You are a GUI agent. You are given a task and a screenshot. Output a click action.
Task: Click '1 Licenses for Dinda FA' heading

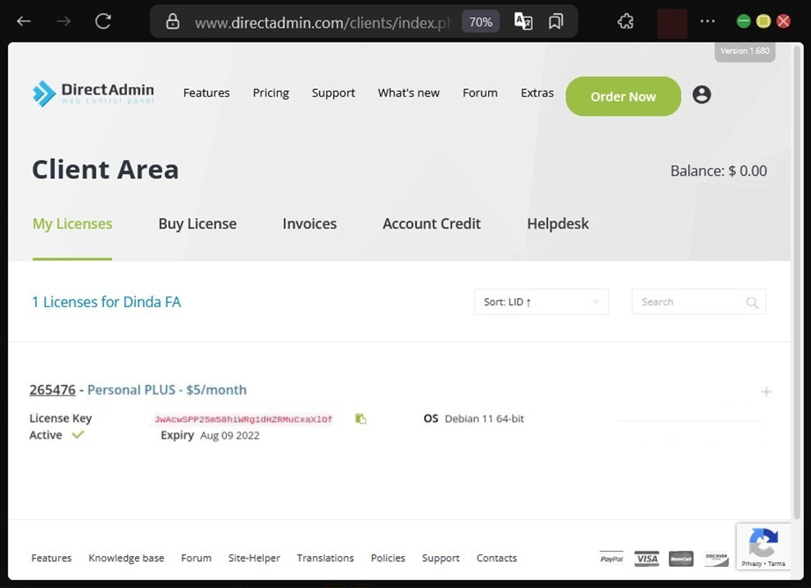coord(106,302)
